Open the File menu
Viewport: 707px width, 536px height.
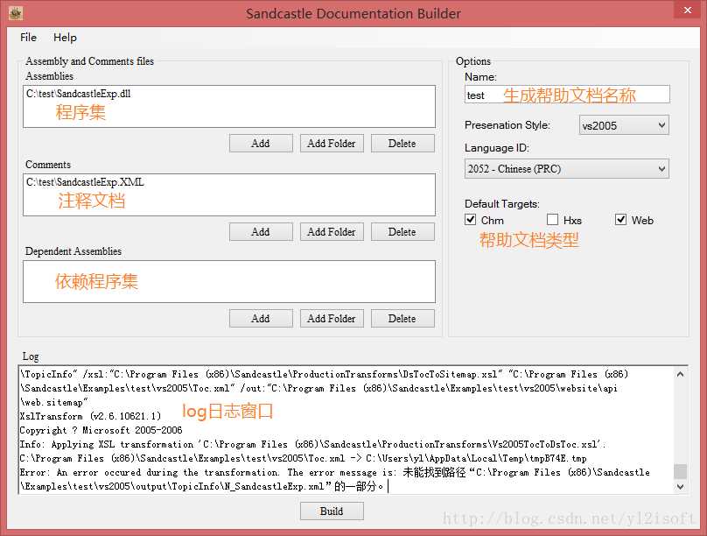point(28,38)
